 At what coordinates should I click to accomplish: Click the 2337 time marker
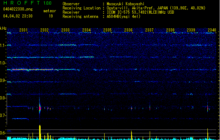click(149, 30)
